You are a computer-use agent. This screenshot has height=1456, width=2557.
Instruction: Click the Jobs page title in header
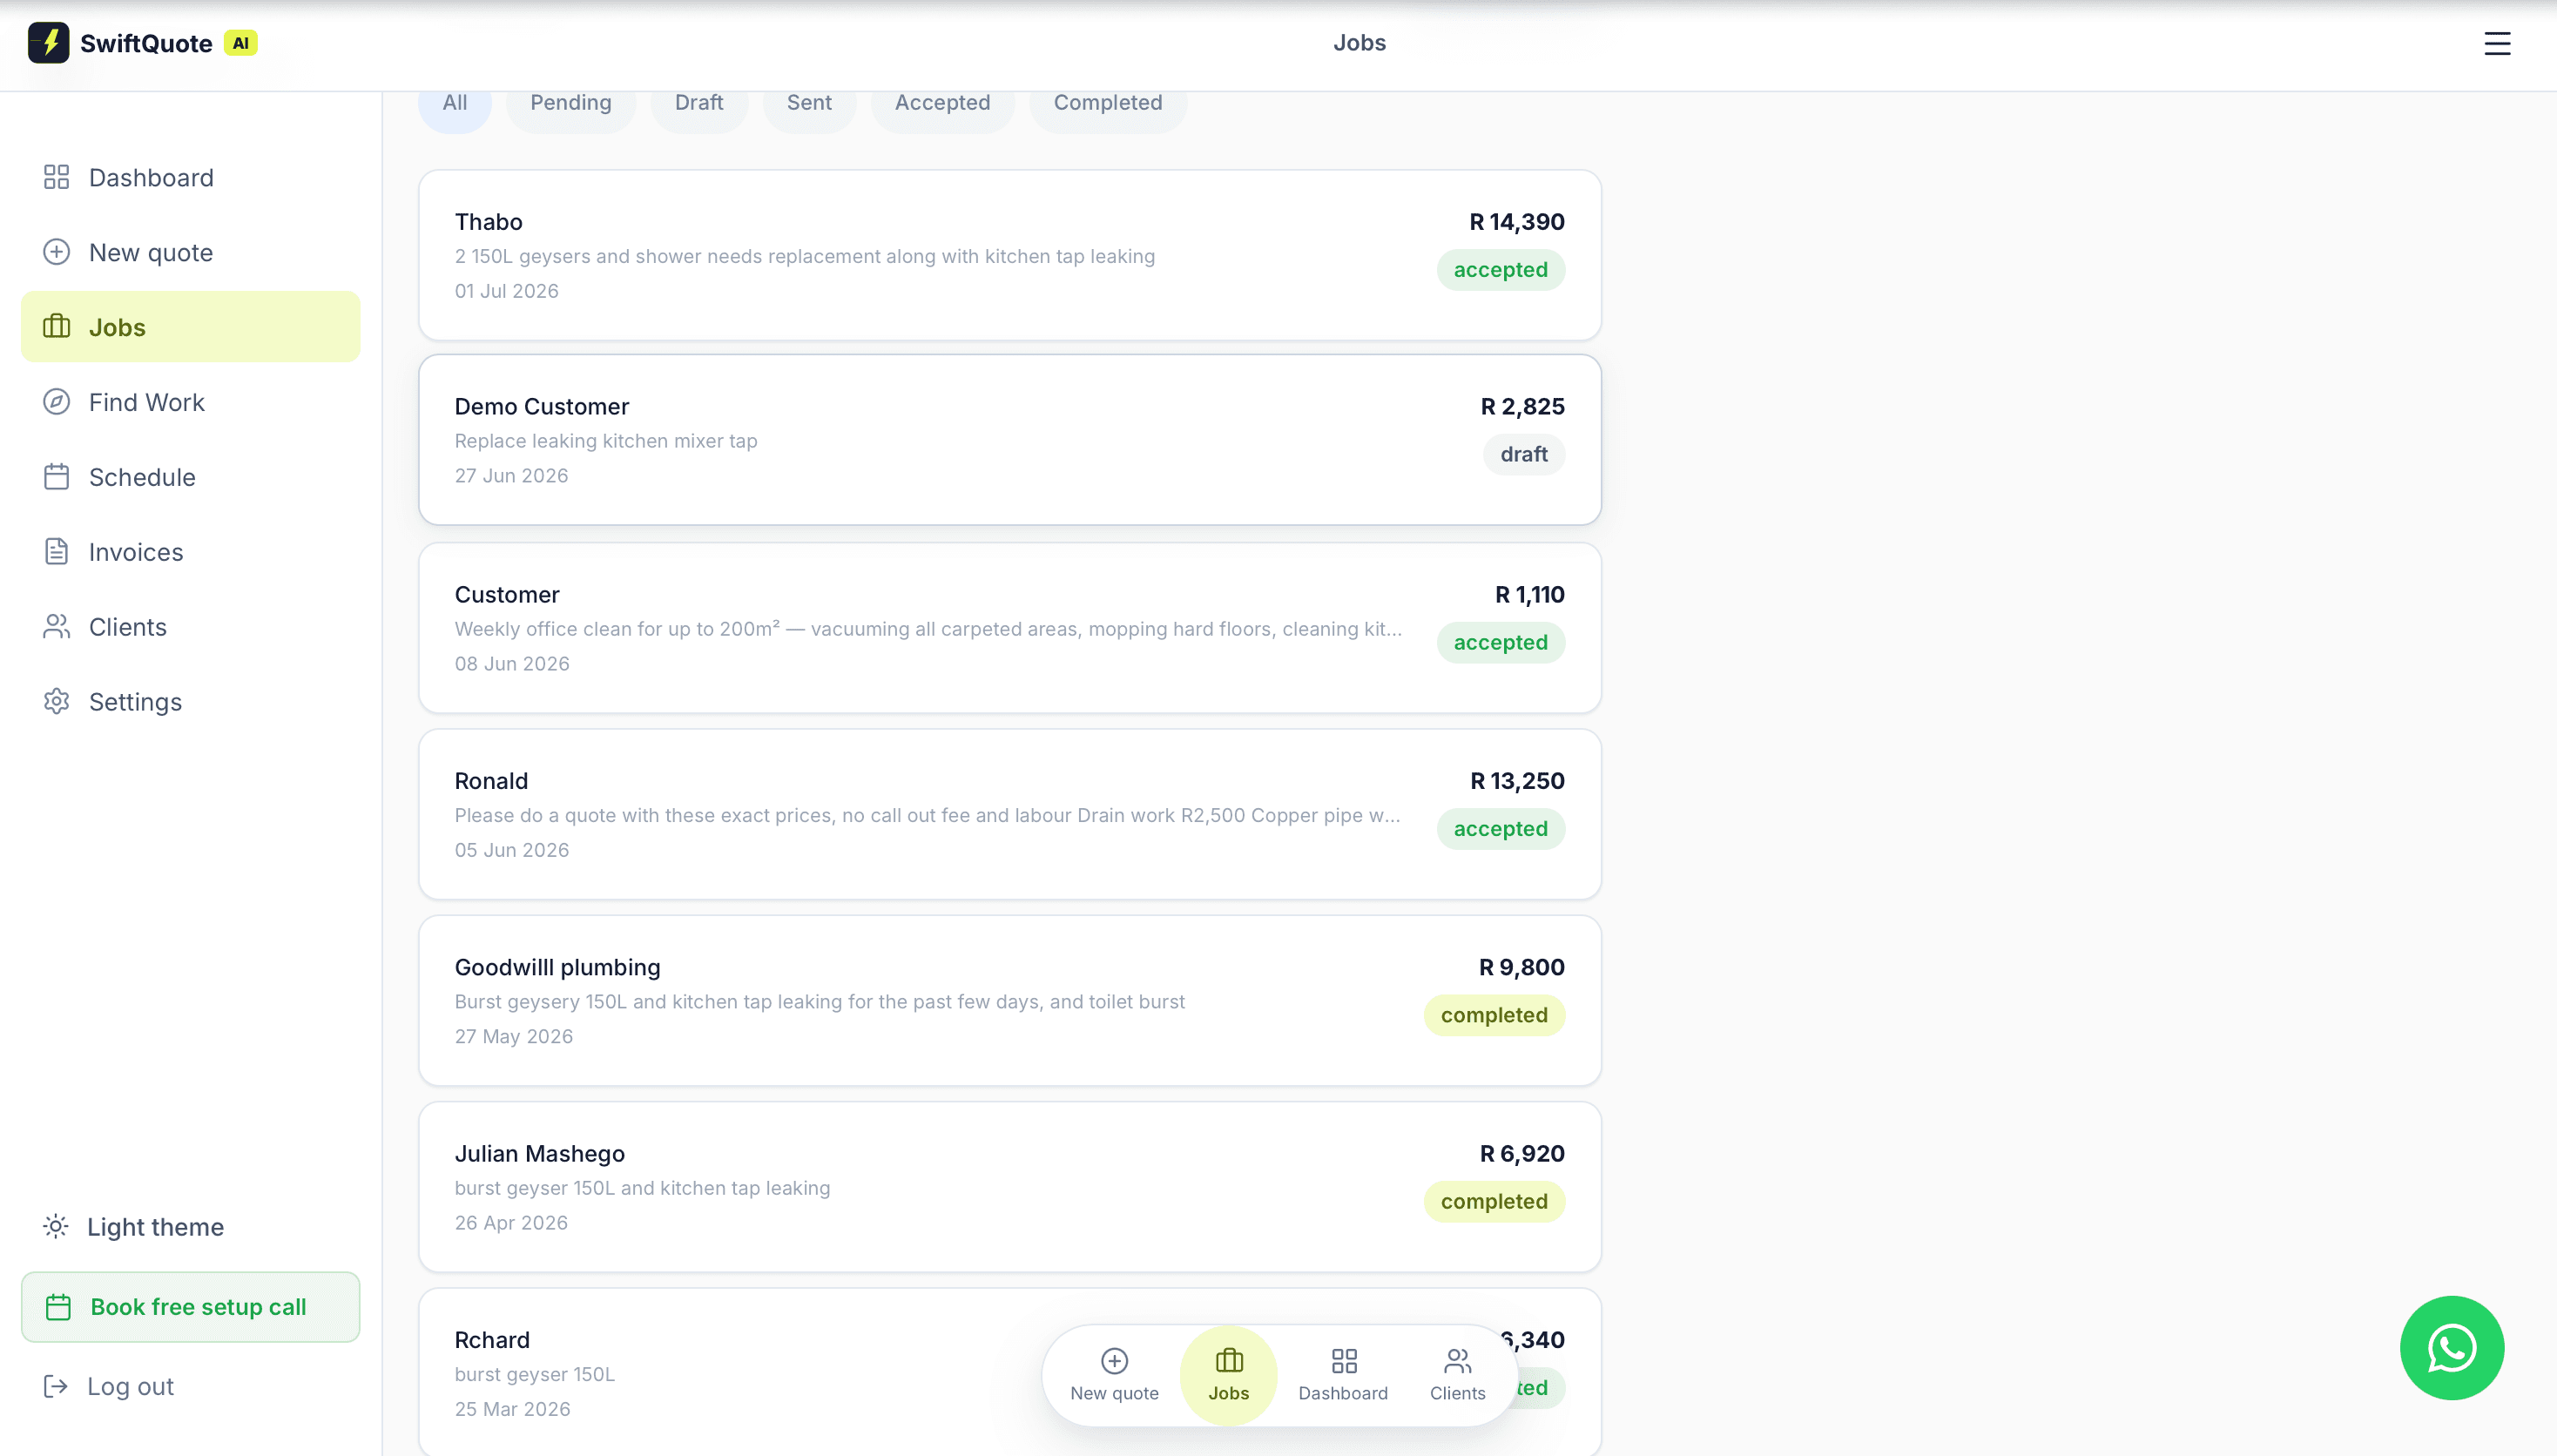1359,43
